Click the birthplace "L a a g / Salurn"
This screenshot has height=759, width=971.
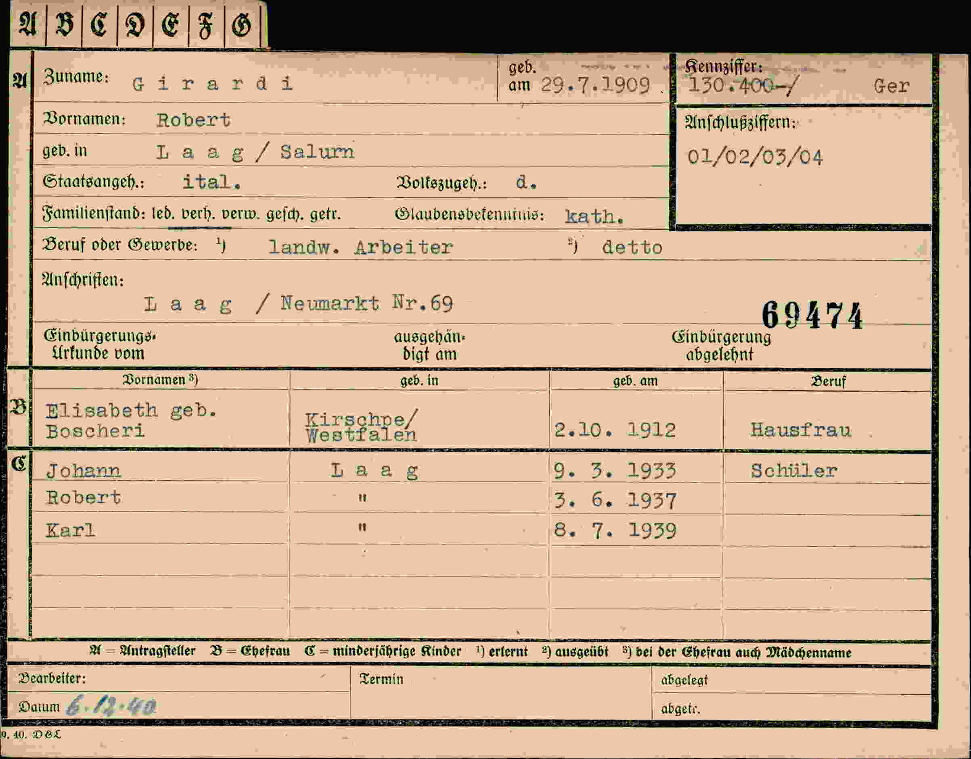click(255, 152)
